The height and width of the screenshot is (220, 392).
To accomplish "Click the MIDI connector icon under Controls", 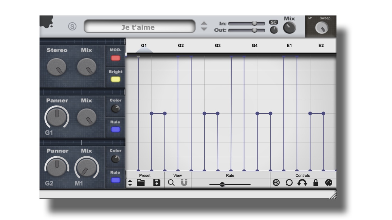I will point(329,183).
